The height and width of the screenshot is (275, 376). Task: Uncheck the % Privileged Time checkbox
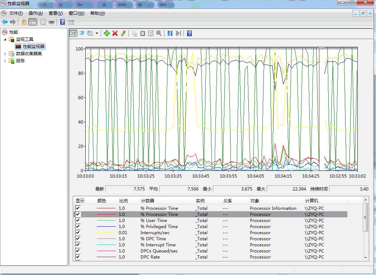(78, 226)
